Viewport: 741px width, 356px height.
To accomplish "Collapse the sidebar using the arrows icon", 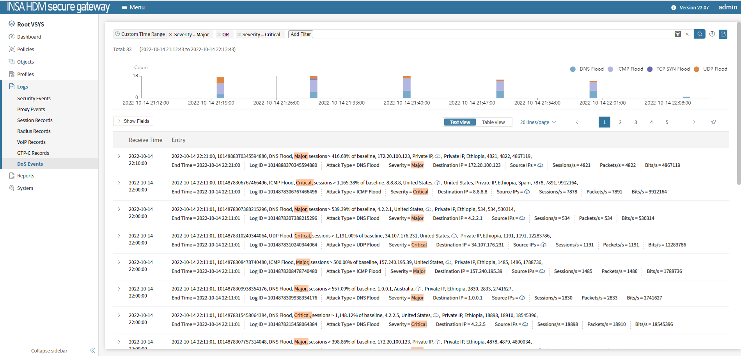I will pos(92,351).
